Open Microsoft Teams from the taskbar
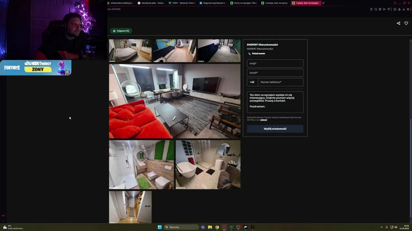Screen dimensions: 412x231 coord(203,227)
